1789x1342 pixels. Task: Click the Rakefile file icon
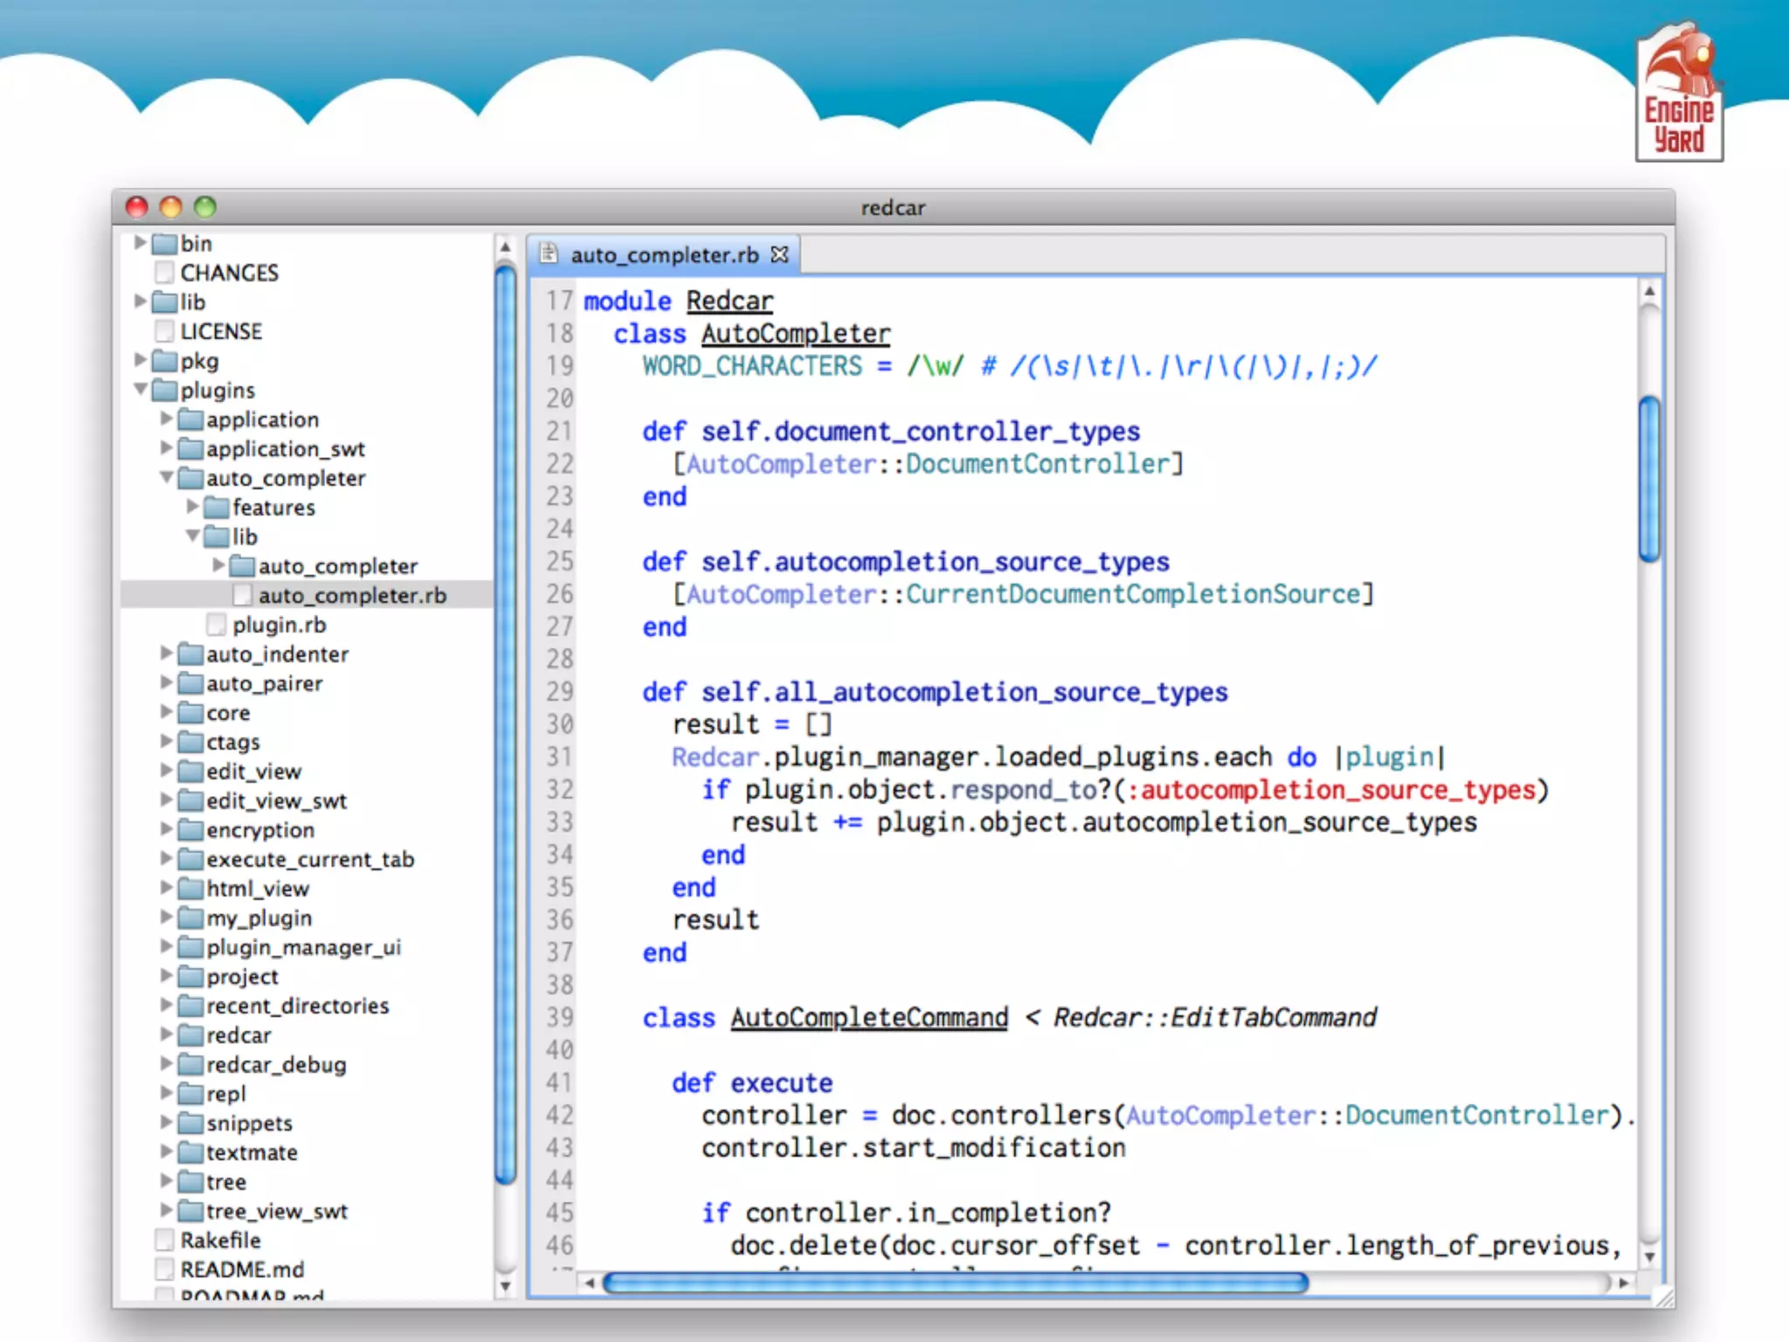pos(163,1240)
